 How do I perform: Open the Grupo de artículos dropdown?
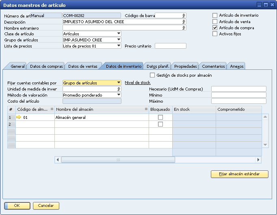[x=119, y=40]
